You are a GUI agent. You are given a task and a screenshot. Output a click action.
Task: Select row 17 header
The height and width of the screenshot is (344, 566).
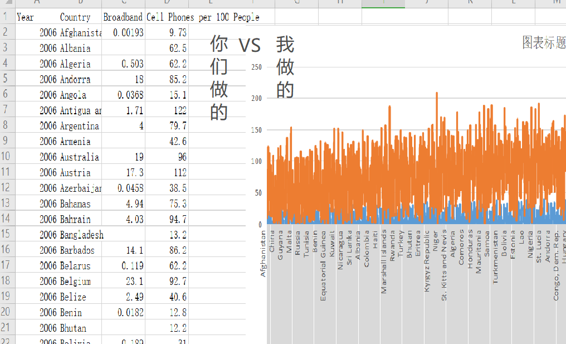point(7,265)
